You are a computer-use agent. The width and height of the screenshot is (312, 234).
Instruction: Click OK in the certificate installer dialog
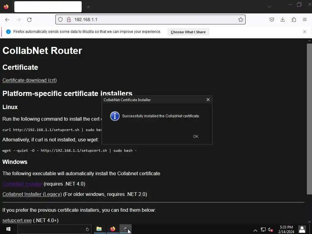(196, 136)
